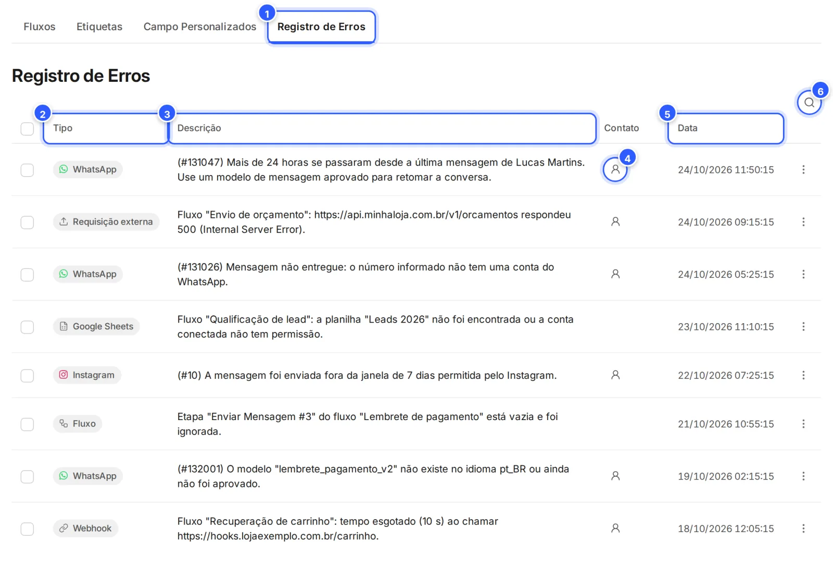
Task: Click the Google Sheets type badge
Action: [x=96, y=327]
